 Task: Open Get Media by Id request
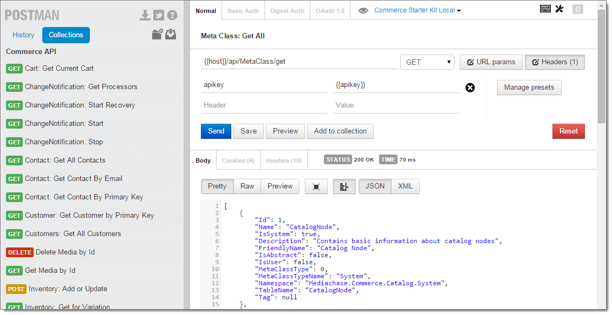[x=50, y=270]
